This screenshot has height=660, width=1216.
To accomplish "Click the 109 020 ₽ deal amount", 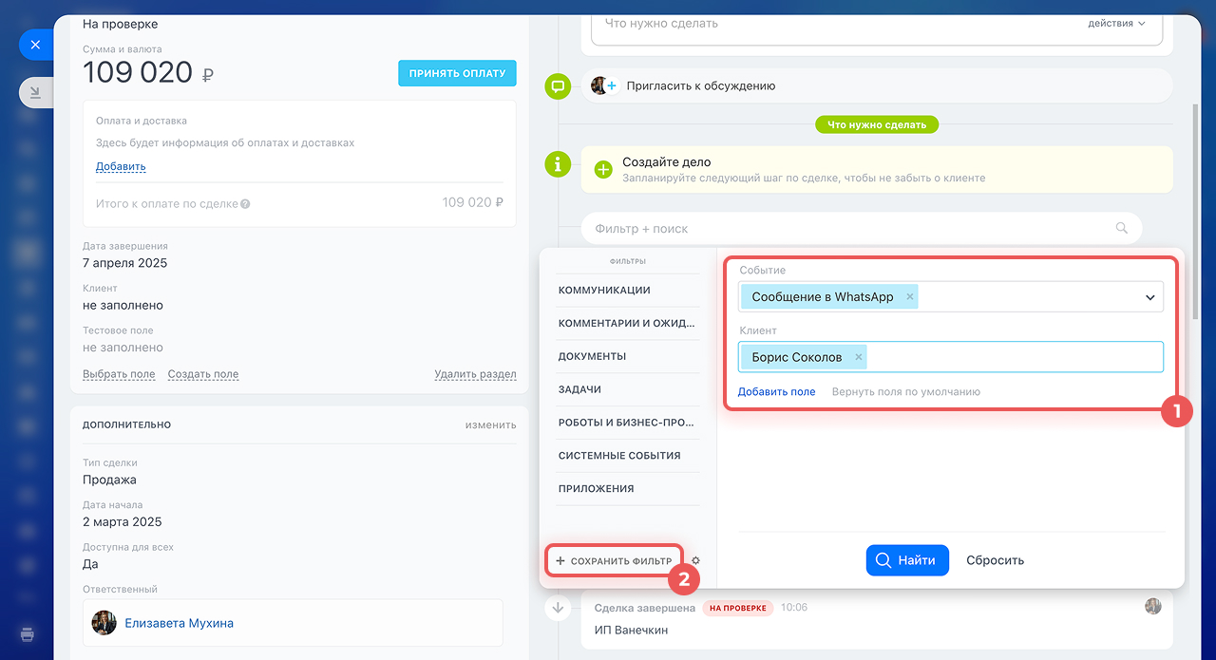I will click(x=147, y=72).
